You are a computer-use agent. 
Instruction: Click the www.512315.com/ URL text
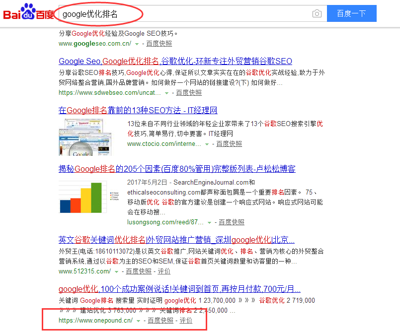point(84,271)
